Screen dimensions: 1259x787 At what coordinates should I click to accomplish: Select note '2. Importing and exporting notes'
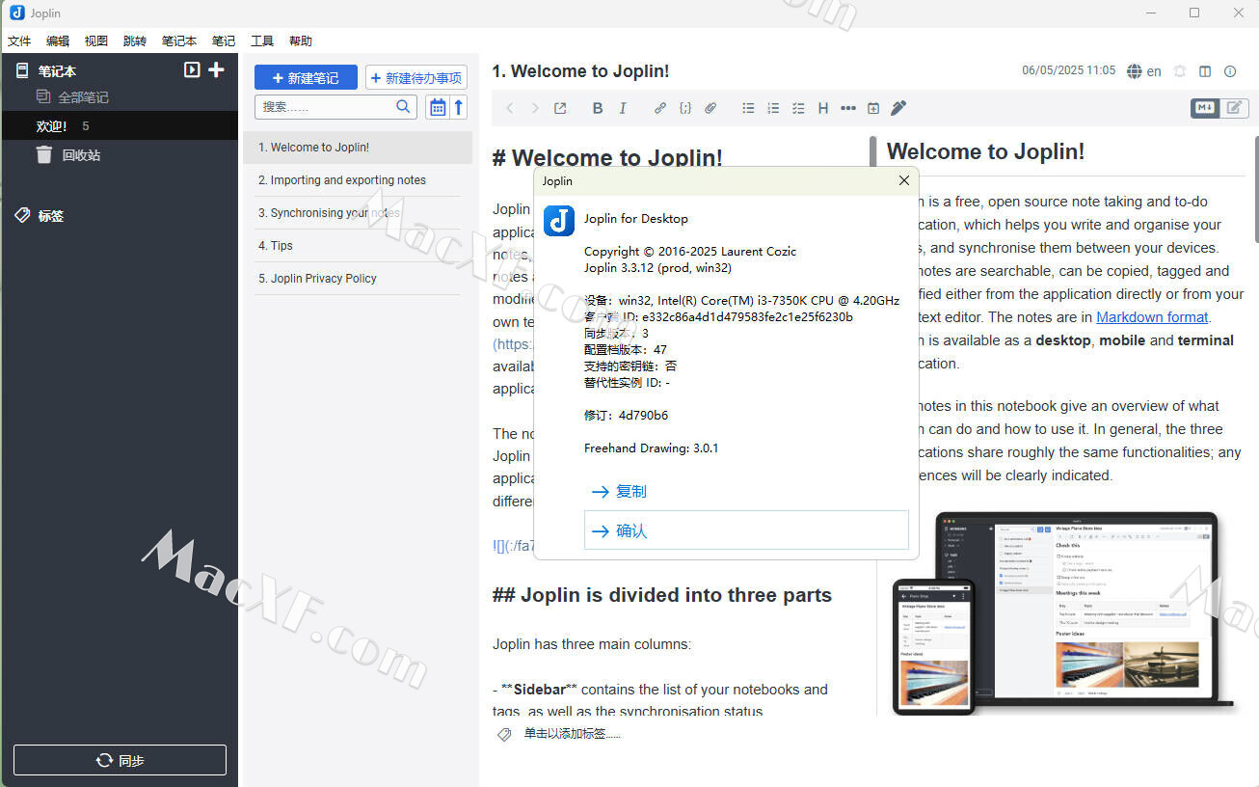[x=358, y=180]
